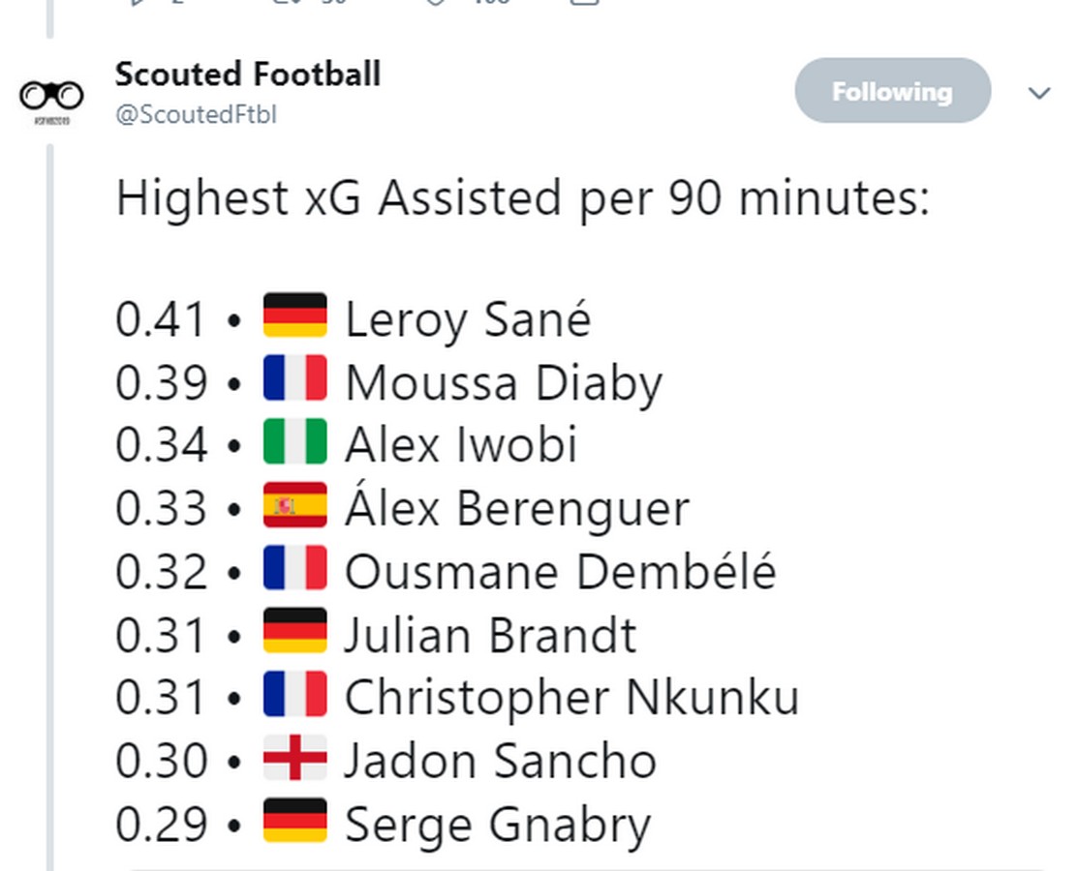1079x871 pixels.
Task: Click the Scouted Football binoculars avatar
Action: coord(51,96)
